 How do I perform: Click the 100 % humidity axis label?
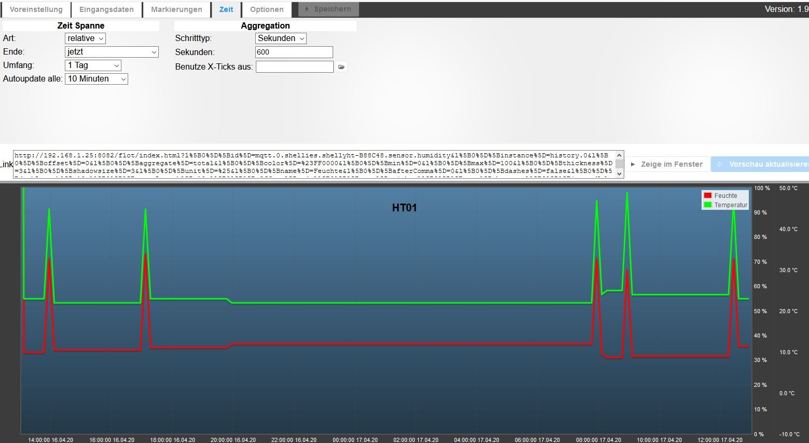tap(762, 188)
